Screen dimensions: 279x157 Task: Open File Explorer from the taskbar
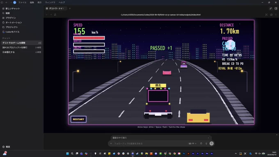pyautogui.click(x=146, y=154)
